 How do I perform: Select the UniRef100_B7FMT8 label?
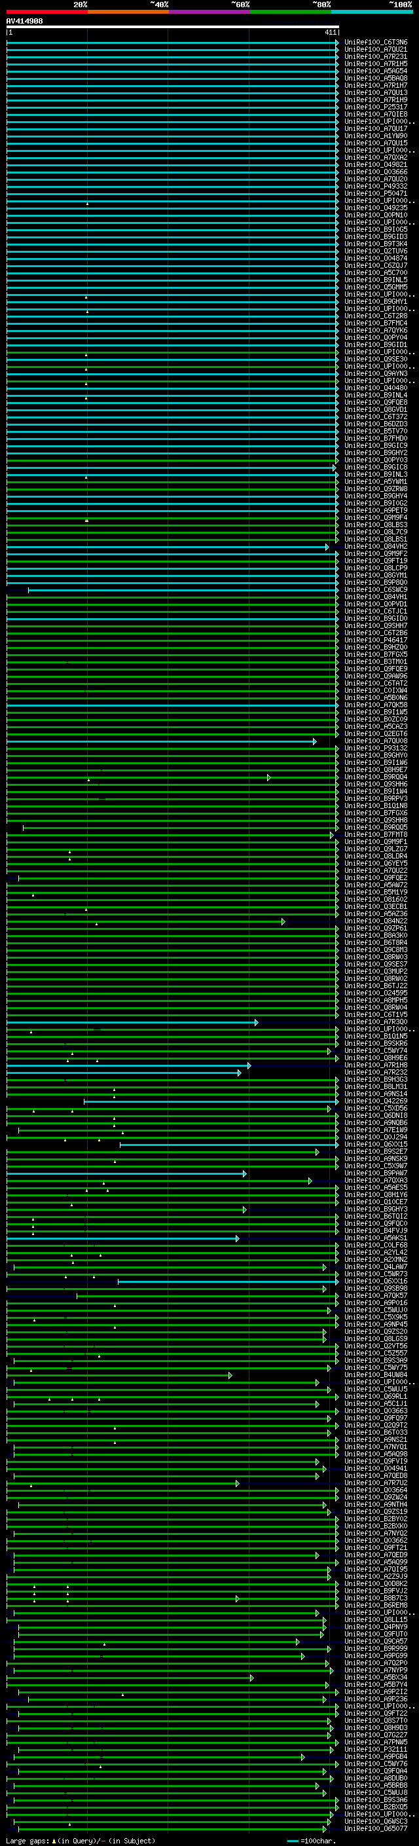click(376, 834)
